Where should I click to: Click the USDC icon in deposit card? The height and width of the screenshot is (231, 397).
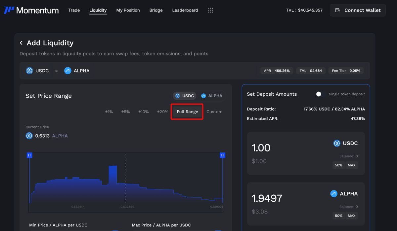coord(337,143)
